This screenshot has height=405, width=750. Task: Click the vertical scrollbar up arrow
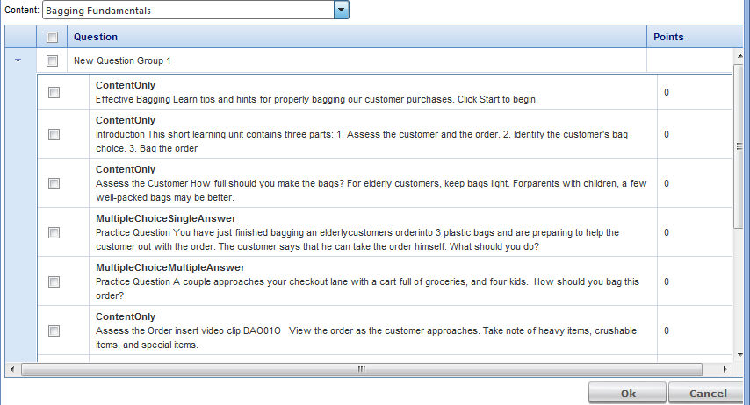pos(739,56)
